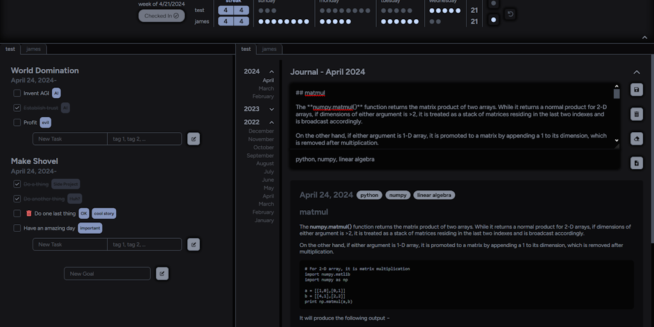Uncheck the 'Establish trust' task
The height and width of the screenshot is (327, 654).
coord(17,108)
